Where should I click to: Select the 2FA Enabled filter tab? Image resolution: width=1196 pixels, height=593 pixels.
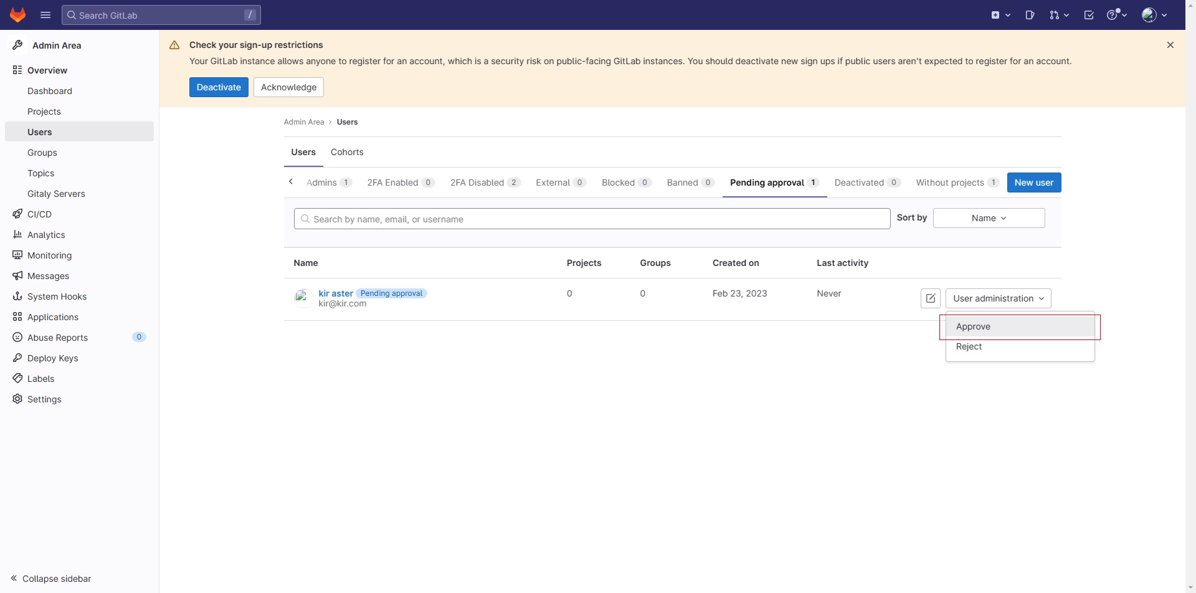tap(401, 183)
